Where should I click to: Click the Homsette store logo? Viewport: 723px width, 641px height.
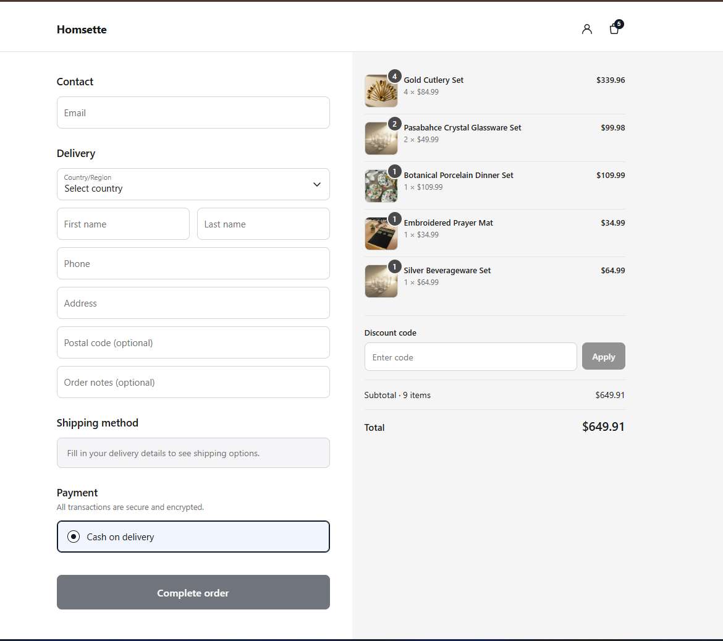82,30
